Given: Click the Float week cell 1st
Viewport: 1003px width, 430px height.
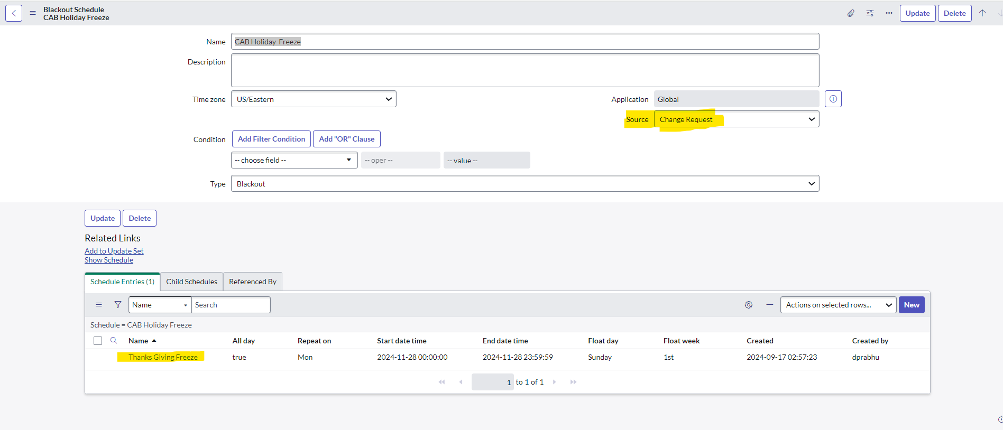Looking at the screenshot, I should click(668, 357).
